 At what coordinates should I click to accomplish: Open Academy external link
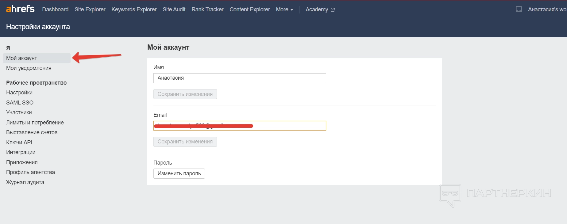pyautogui.click(x=320, y=9)
